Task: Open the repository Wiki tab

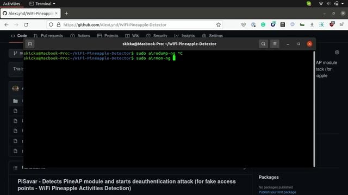Action: pyautogui.click(x=132, y=36)
